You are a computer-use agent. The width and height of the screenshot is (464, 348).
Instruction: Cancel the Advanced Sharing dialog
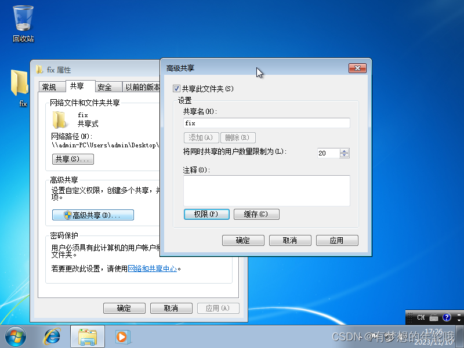[290, 240]
